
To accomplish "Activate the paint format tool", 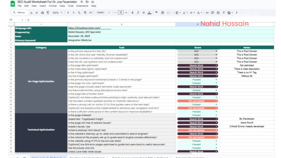I will tap(48, 13).
